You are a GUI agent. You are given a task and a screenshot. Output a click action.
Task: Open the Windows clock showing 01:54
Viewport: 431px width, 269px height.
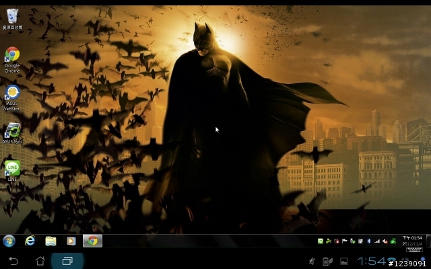[x=412, y=241]
